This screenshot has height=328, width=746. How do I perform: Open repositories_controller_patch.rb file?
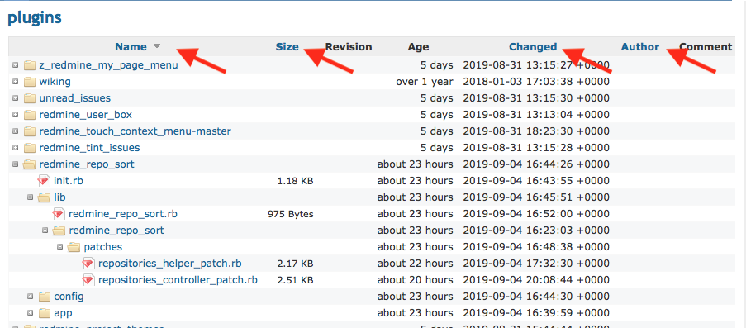coord(178,280)
